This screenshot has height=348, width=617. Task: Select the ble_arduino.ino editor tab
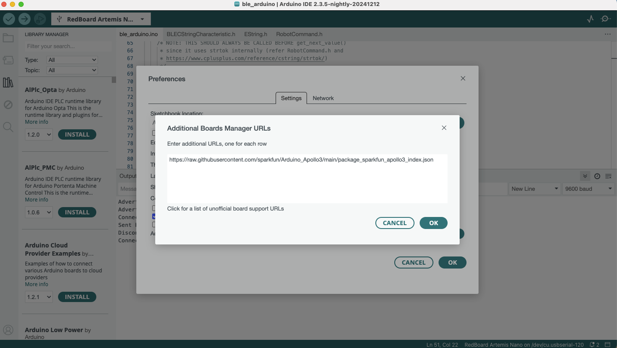(x=138, y=34)
